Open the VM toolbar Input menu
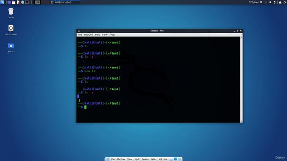 [x=137, y=159]
